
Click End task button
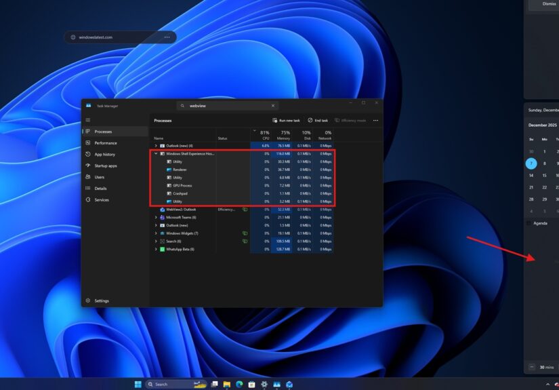coord(318,121)
